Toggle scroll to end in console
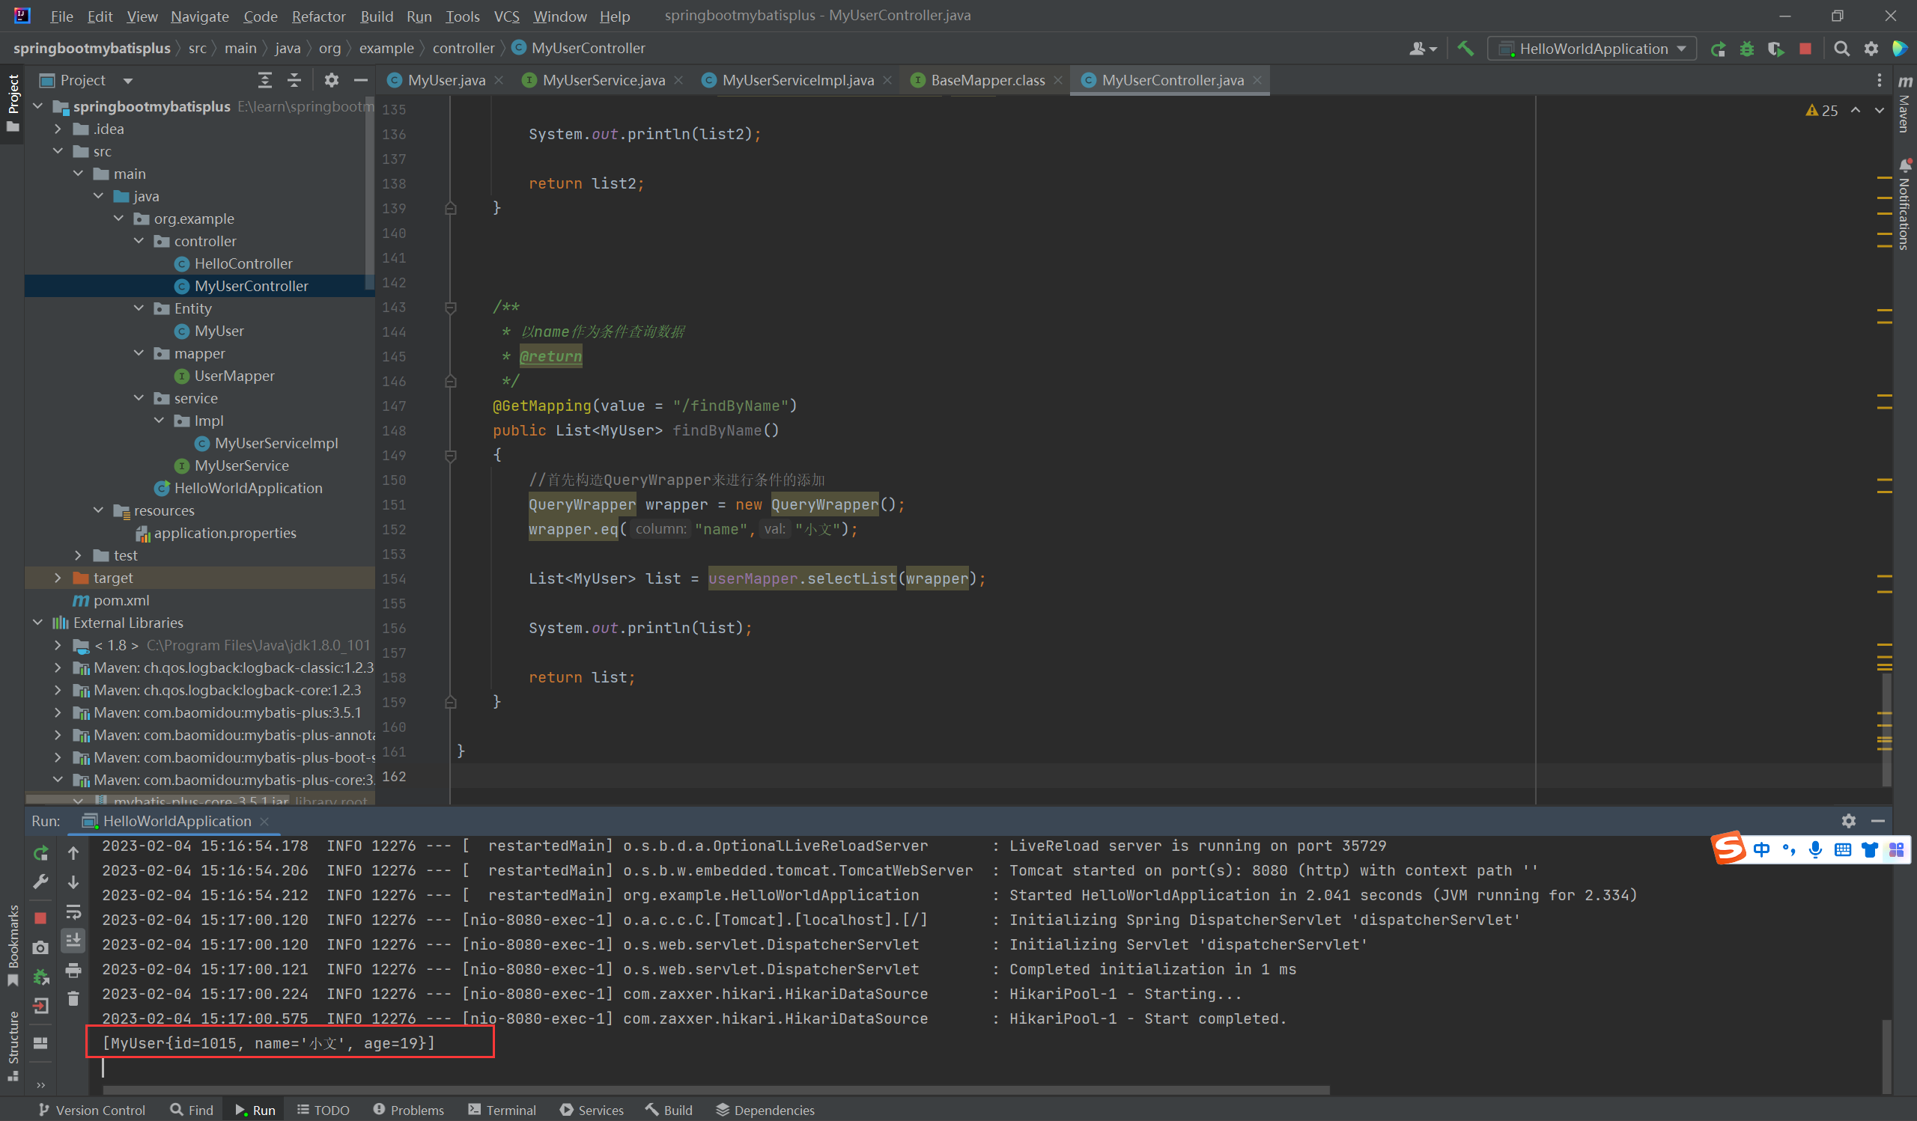This screenshot has width=1917, height=1121. coord(73,940)
